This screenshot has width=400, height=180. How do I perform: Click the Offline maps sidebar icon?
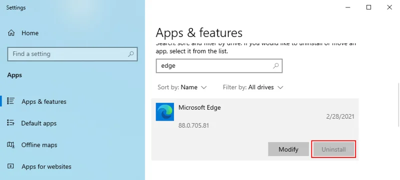[x=10, y=145]
